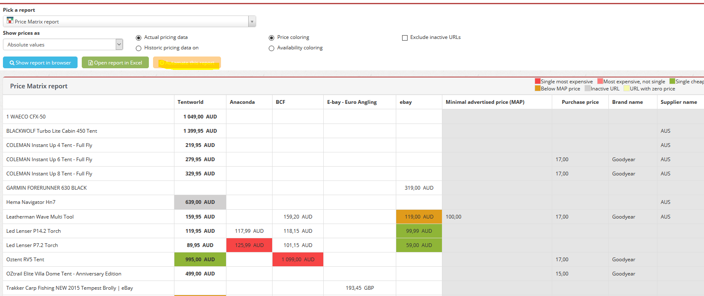Viewport: 704px width, 296px height.
Task: Tick the Exclude inactive URLs checkbox
Action: point(405,38)
